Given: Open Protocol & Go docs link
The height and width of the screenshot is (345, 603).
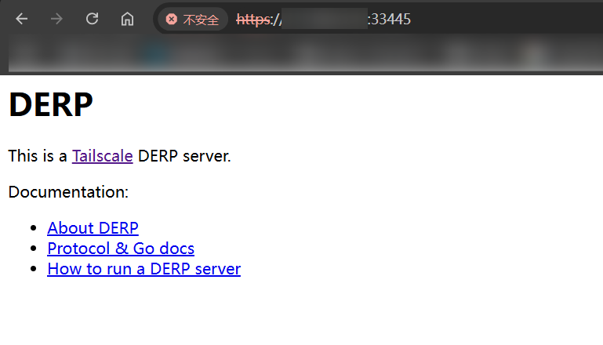Looking at the screenshot, I should click(x=121, y=249).
